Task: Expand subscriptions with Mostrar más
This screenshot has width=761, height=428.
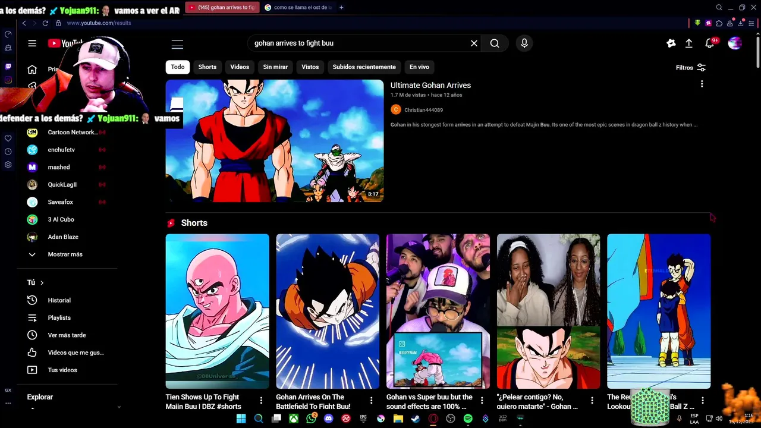Action: (x=64, y=254)
